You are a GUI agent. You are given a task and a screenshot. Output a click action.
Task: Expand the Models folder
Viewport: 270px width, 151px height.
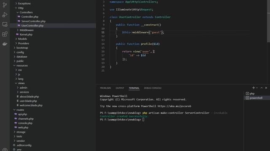(22, 39)
